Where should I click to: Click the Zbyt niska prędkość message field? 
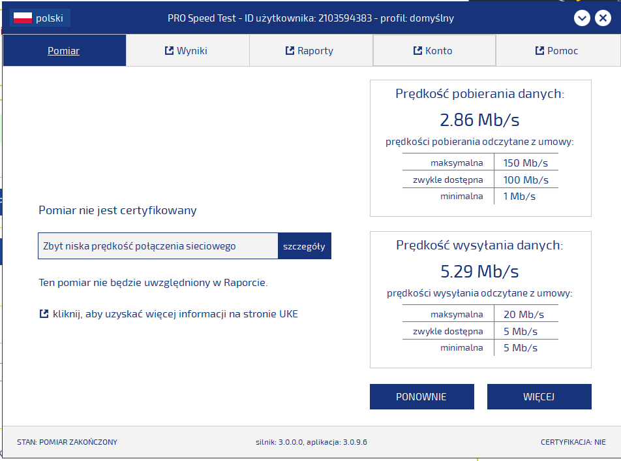[x=158, y=246]
